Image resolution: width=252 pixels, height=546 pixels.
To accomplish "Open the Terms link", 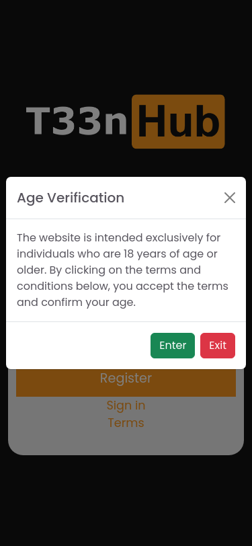I will click(126, 423).
